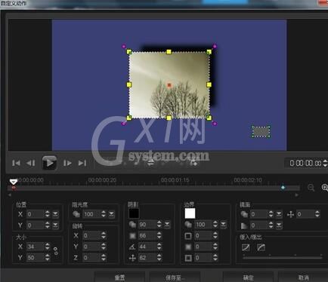Click the 阻光度 value field showing 100
Image resolution: width=328 pixels, height=282 pixels.
(91, 214)
